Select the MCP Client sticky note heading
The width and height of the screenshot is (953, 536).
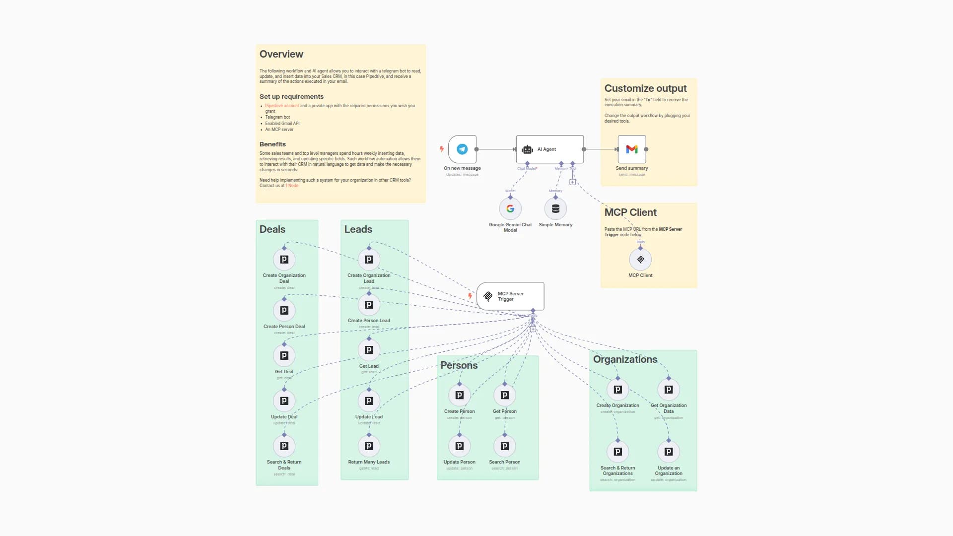click(630, 212)
